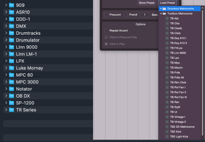Click the Drumbox Metronome folder icon
205x142 pixels.
click(164, 9)
